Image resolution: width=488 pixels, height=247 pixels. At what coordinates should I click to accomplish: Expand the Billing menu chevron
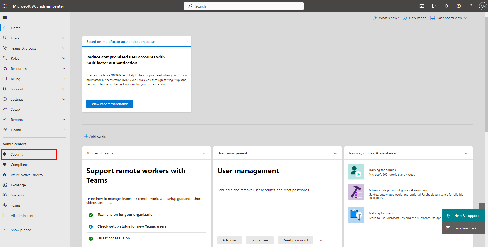[64, 79]
